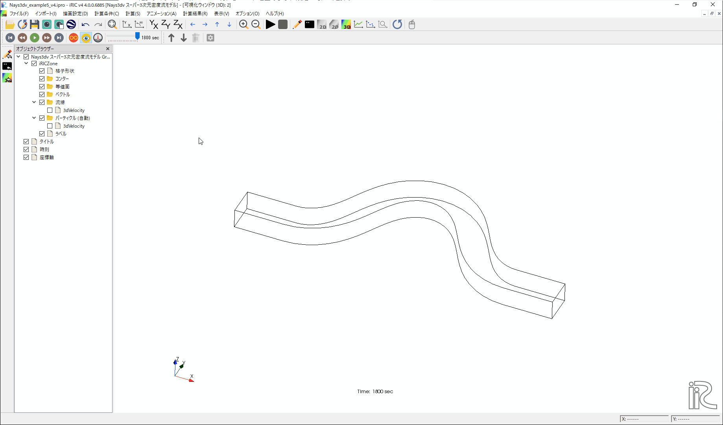Switch to the YX plane view
This screenshot has height=425, width=723.
point(154,24)
